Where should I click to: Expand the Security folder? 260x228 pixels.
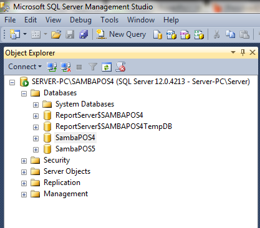(x=24, y=161)
